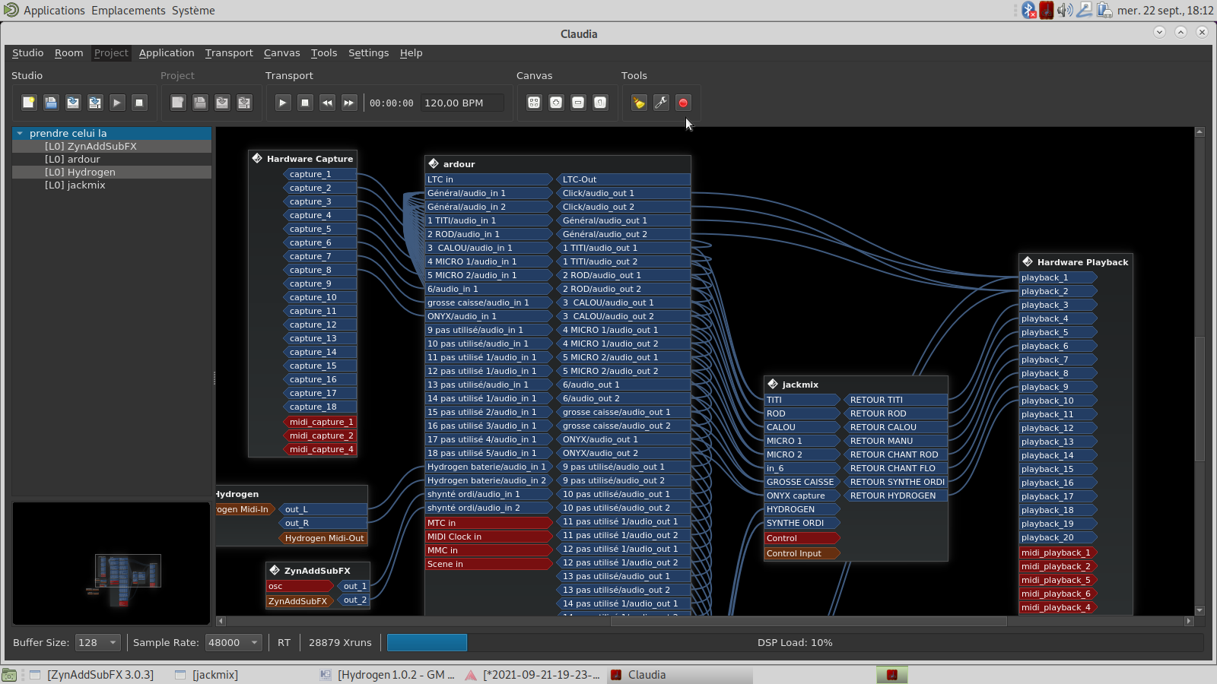
Task: Click the Zoom Fit canvas icon
Action: click(x=534, y=103)
